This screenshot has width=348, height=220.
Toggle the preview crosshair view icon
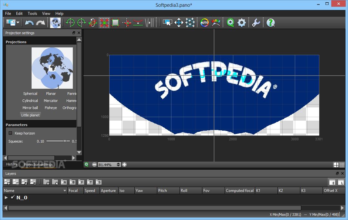(x=336, y=165)
